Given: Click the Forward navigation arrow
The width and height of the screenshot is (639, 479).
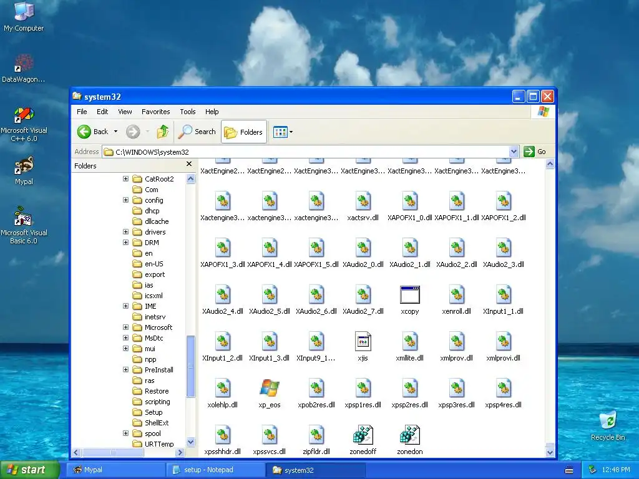Looking at the screenshot, I should point(133,132).
